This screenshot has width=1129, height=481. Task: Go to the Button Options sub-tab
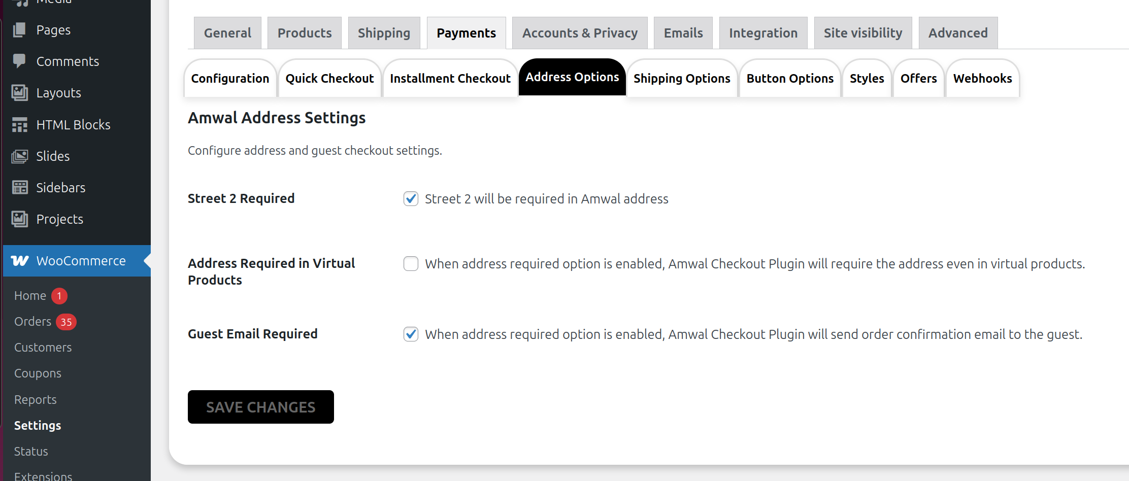tap(790, 78)
